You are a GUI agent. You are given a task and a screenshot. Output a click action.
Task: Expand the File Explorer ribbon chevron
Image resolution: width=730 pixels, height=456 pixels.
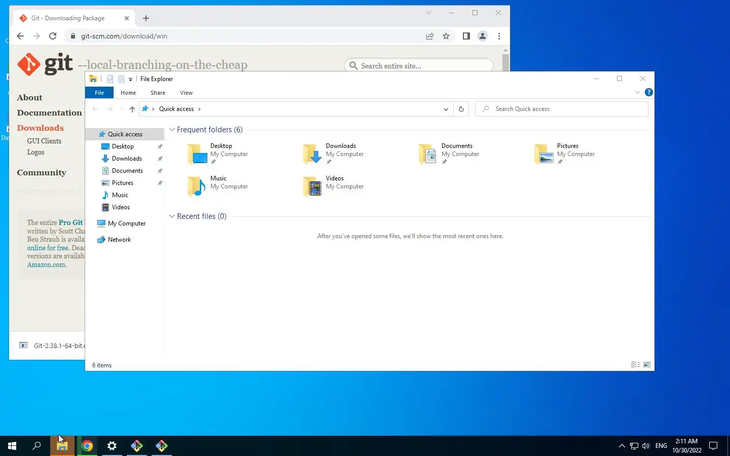point(637,92)
